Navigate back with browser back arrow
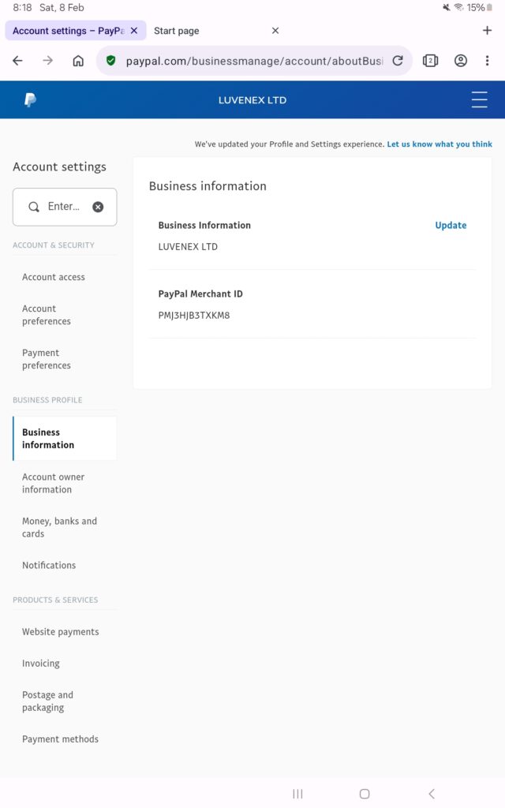505x808 pixels. click(18, 61)
